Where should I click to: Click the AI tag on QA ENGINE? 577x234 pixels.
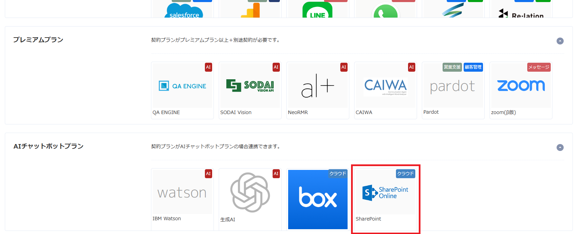pos(208,67)
